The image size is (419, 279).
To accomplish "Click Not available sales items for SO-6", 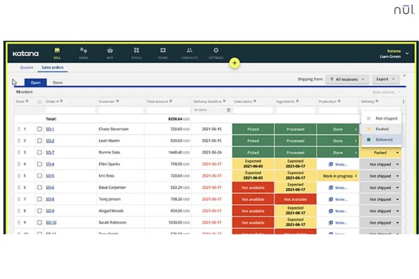I will point(253,188).
